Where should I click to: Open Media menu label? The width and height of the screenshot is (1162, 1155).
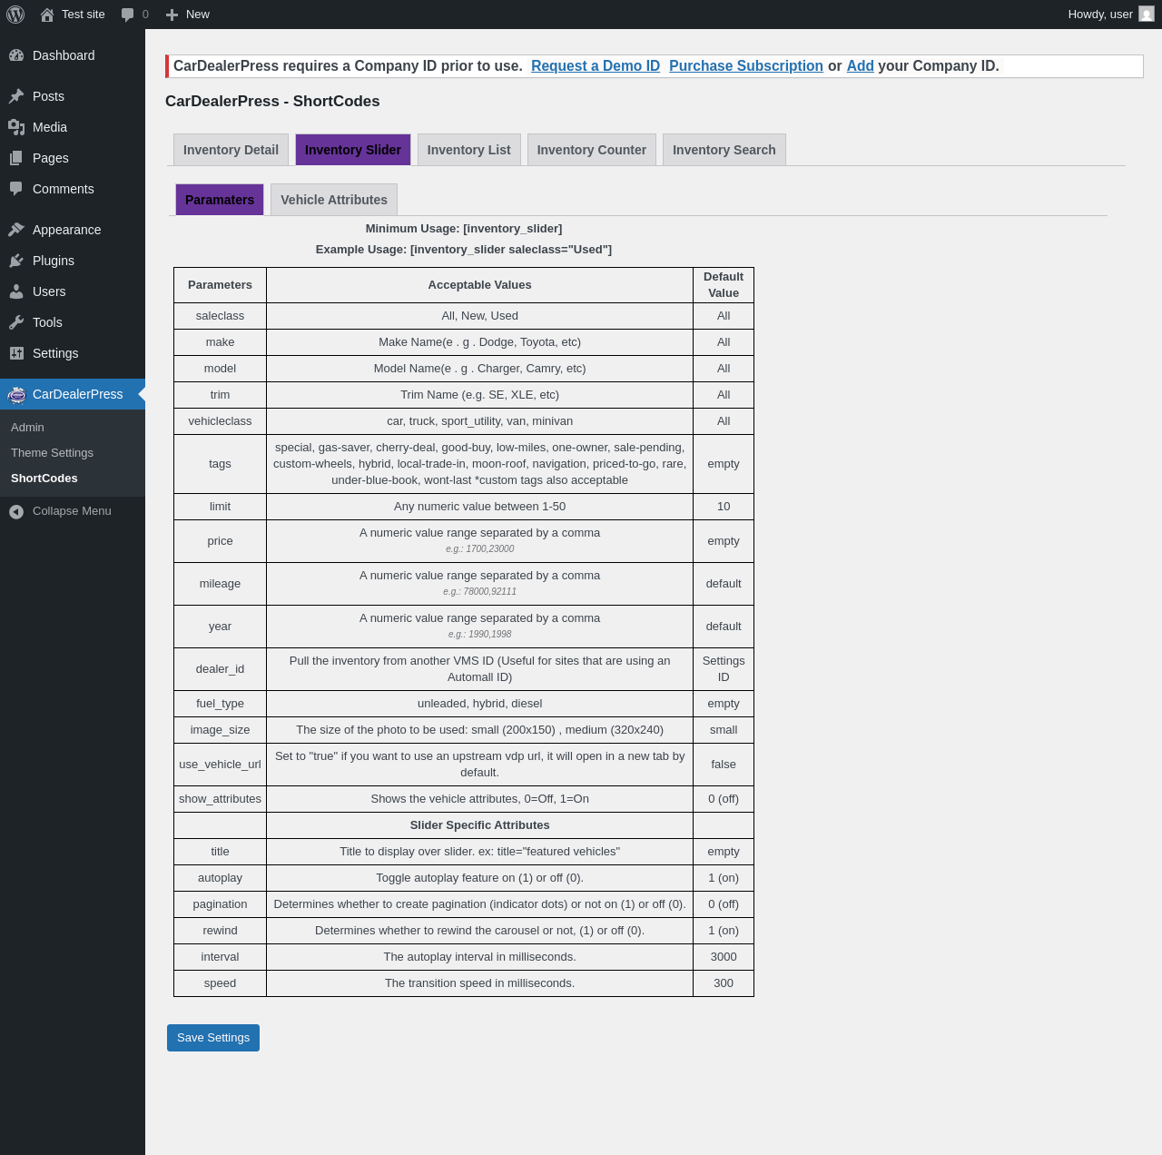pyautogui.click(x=50, y=127)
